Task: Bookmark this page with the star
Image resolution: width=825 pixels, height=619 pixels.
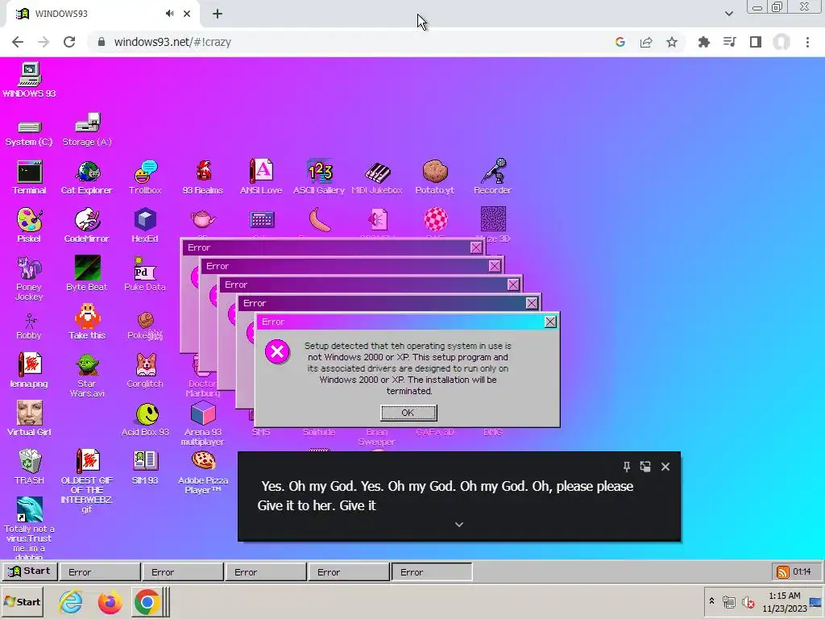Action: tap(671, 42)
